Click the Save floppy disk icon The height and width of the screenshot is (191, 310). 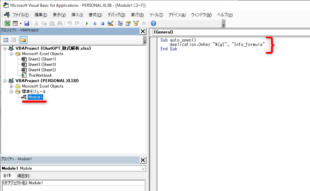pyautogui.click(x=27, y=23)
